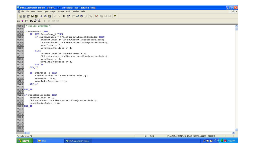This screenshot has height=146, width=257.
Task: Click the Delete X icon
Action: [x=64, y=16]
